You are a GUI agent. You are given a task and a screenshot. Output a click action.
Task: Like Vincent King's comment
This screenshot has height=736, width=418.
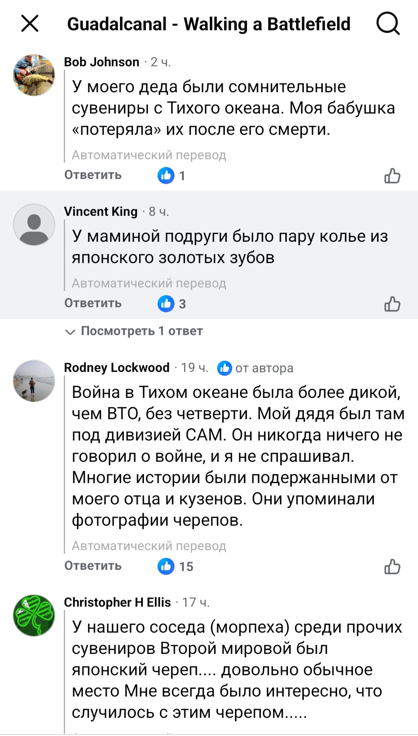(392, 304)
